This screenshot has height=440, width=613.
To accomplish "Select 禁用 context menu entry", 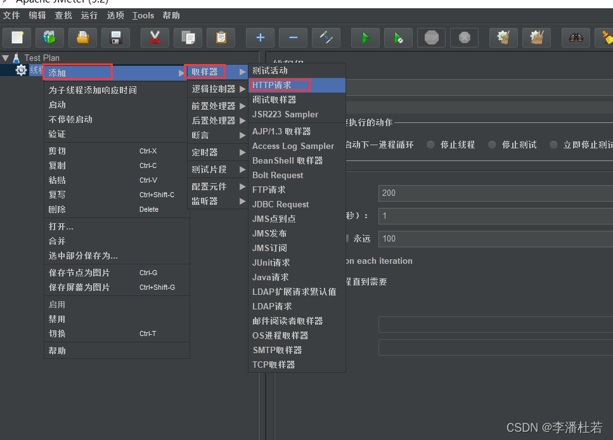I will click(117, 319).
